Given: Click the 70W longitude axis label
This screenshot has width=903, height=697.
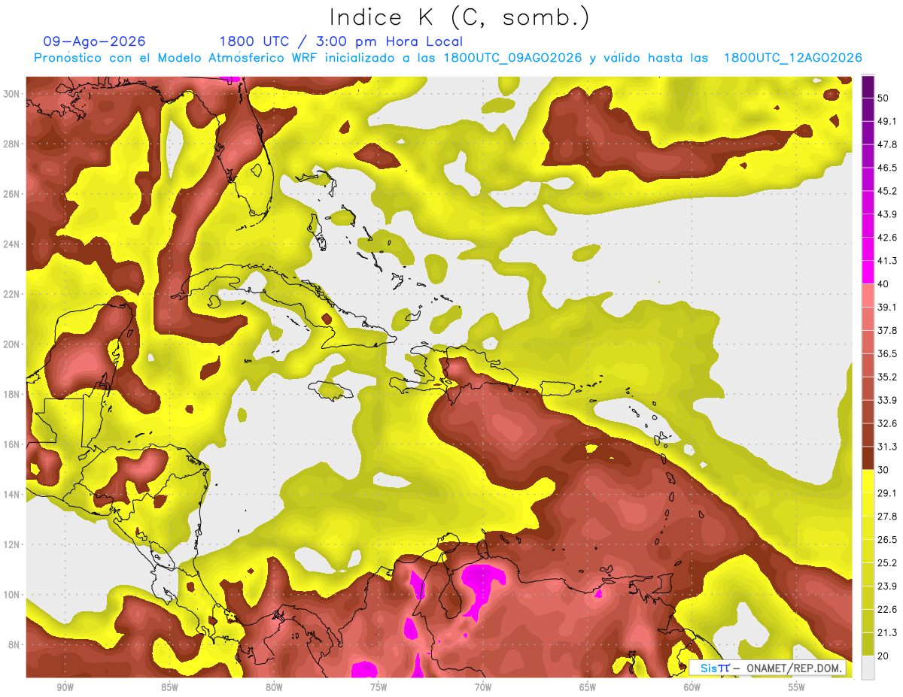Looking at the screenshot, I should (483, 688).
